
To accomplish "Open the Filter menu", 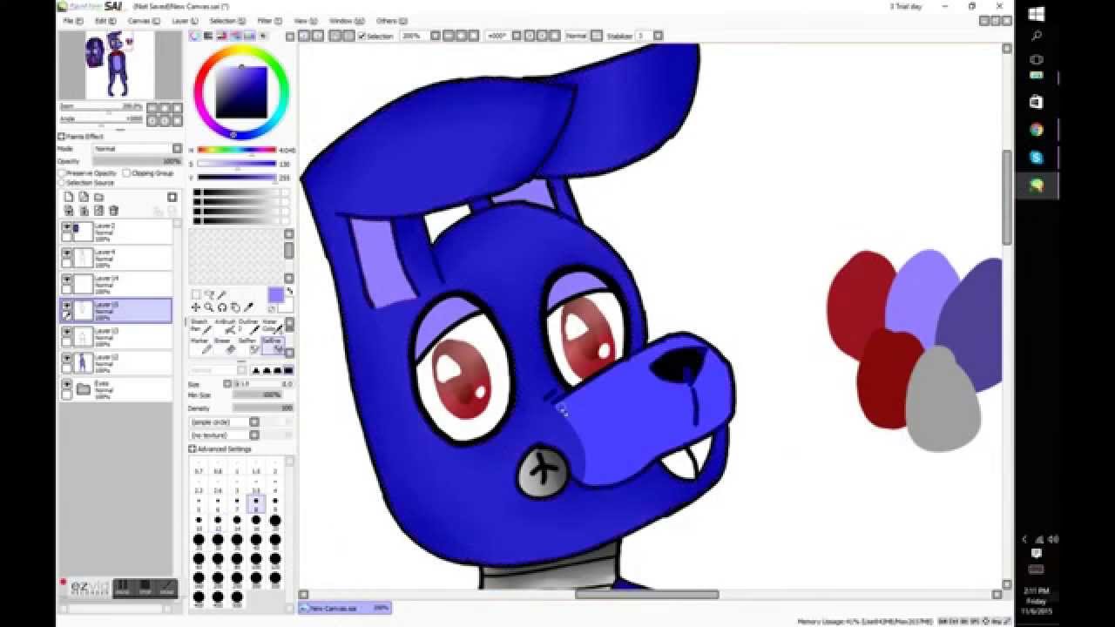I will [x=268, y=20].
